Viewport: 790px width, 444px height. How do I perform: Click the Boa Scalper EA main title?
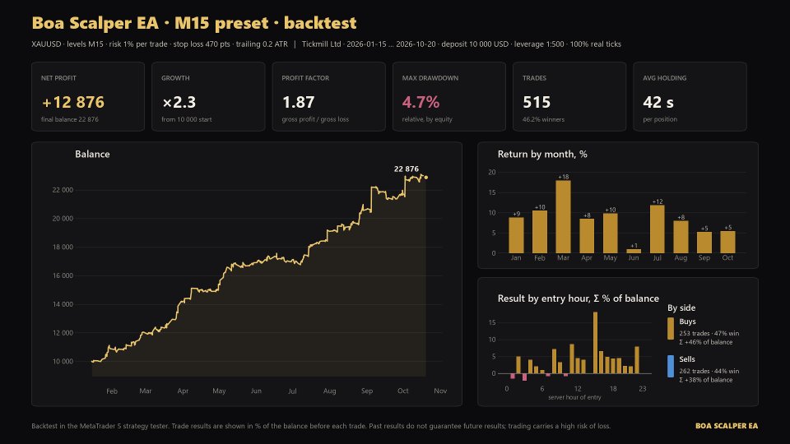point(194,23)
